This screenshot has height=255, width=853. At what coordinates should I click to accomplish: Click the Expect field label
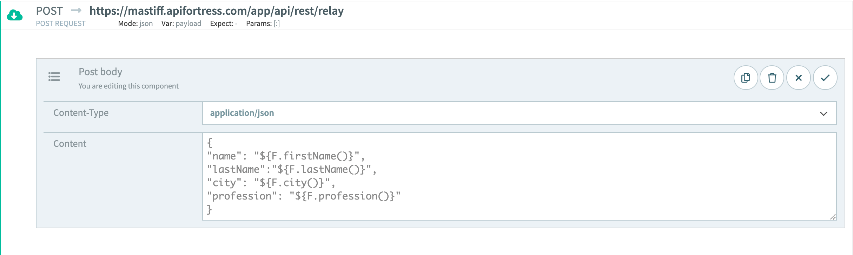tap(221, 24)
